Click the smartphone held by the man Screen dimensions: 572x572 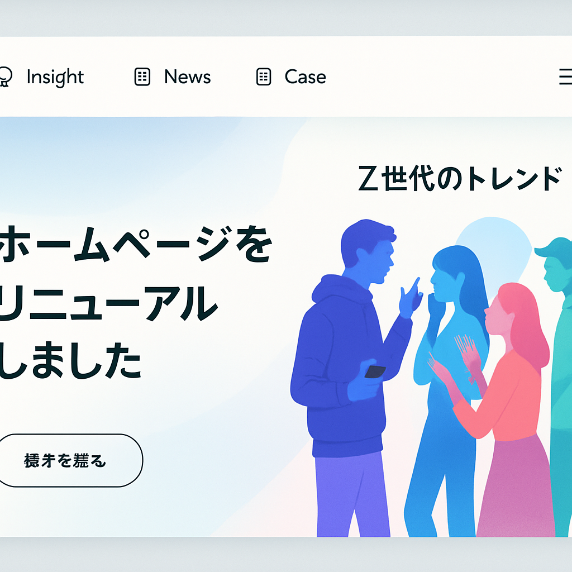coord(375,371)
